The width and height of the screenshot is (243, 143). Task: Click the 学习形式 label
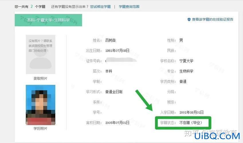coord(94,92)
